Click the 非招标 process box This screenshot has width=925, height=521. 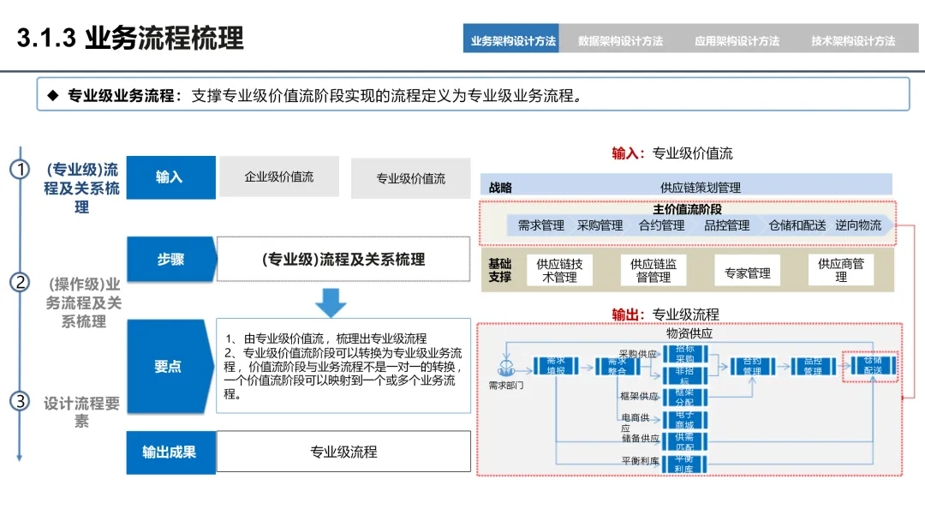(x=685, y=375)
